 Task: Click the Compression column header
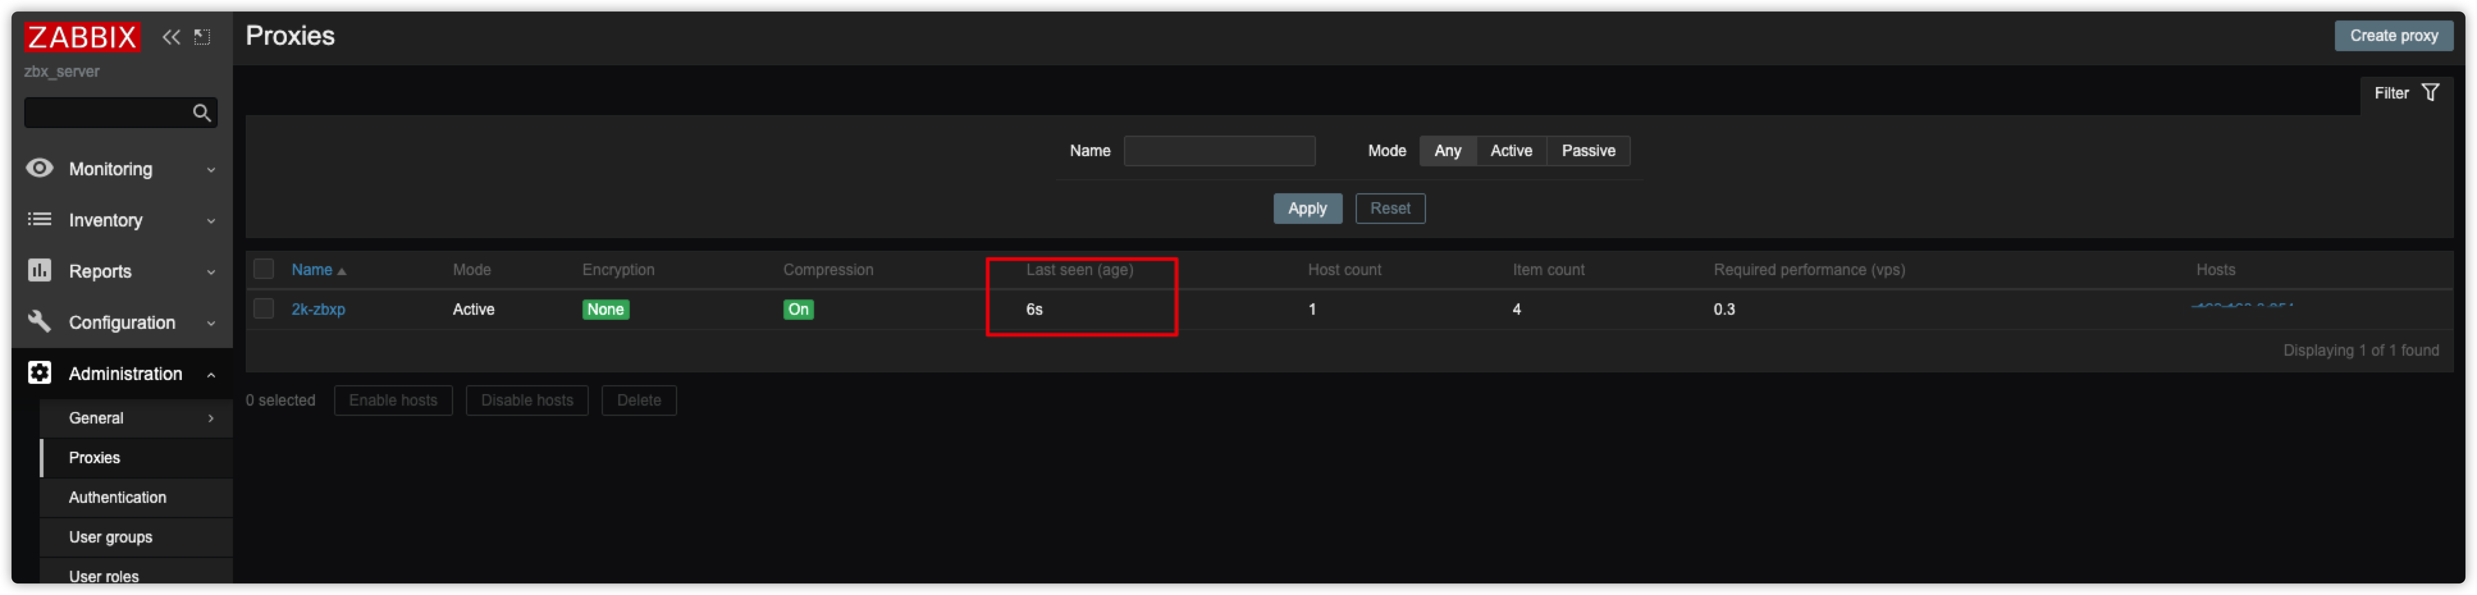(828, 270)
